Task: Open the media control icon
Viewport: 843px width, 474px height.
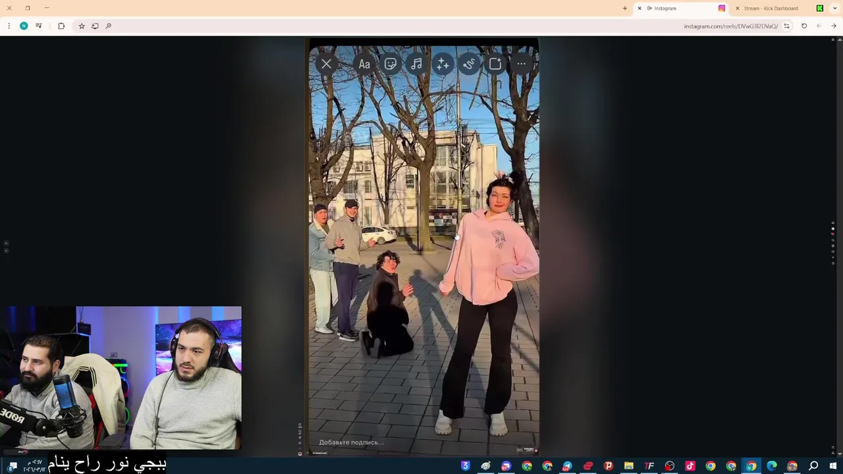Action: pos(39,26)
